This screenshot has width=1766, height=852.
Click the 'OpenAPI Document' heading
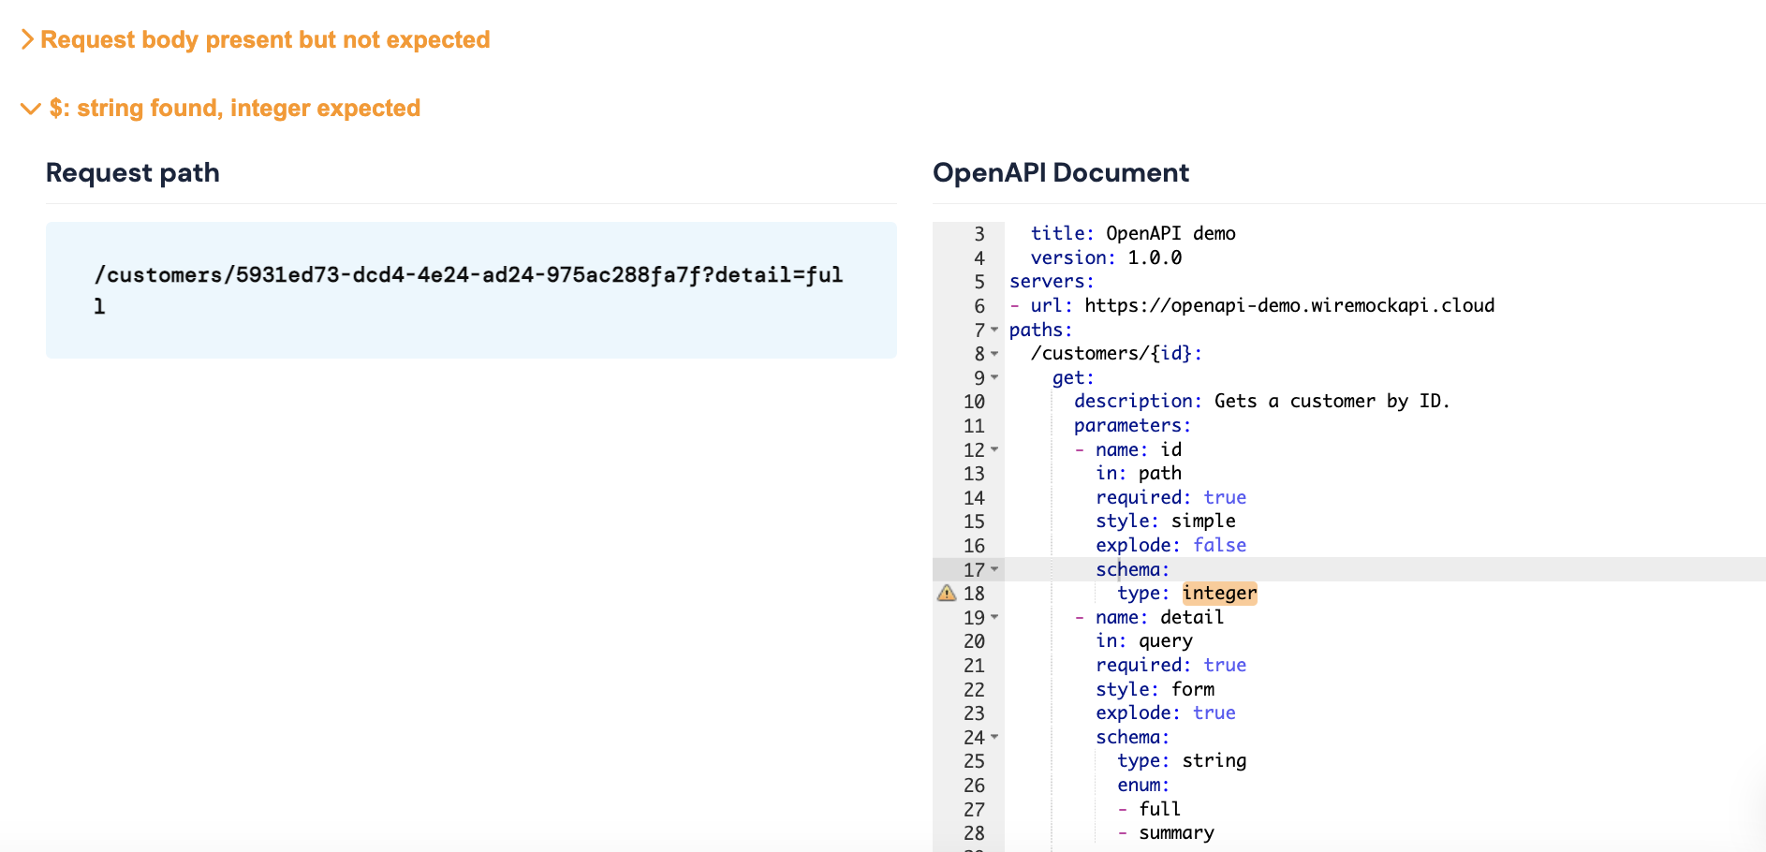click(1061, 173)
